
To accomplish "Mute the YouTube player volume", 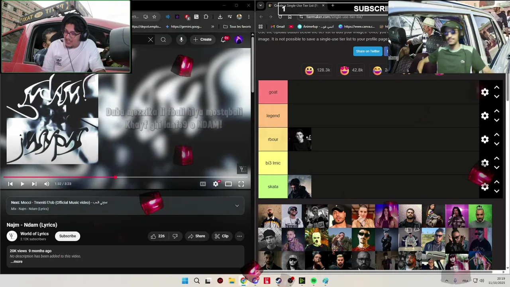I will (x=47, y=184).
